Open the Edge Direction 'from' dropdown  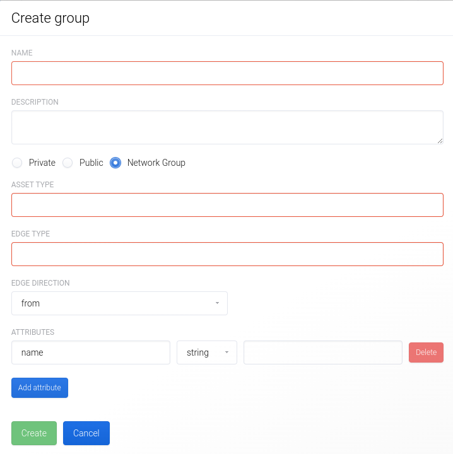[119, 303]
